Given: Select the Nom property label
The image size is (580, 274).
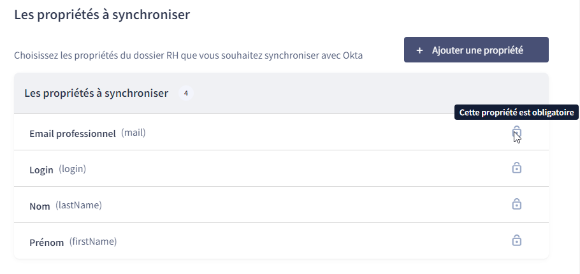Looking at the screenshot, I should point(40,206).
